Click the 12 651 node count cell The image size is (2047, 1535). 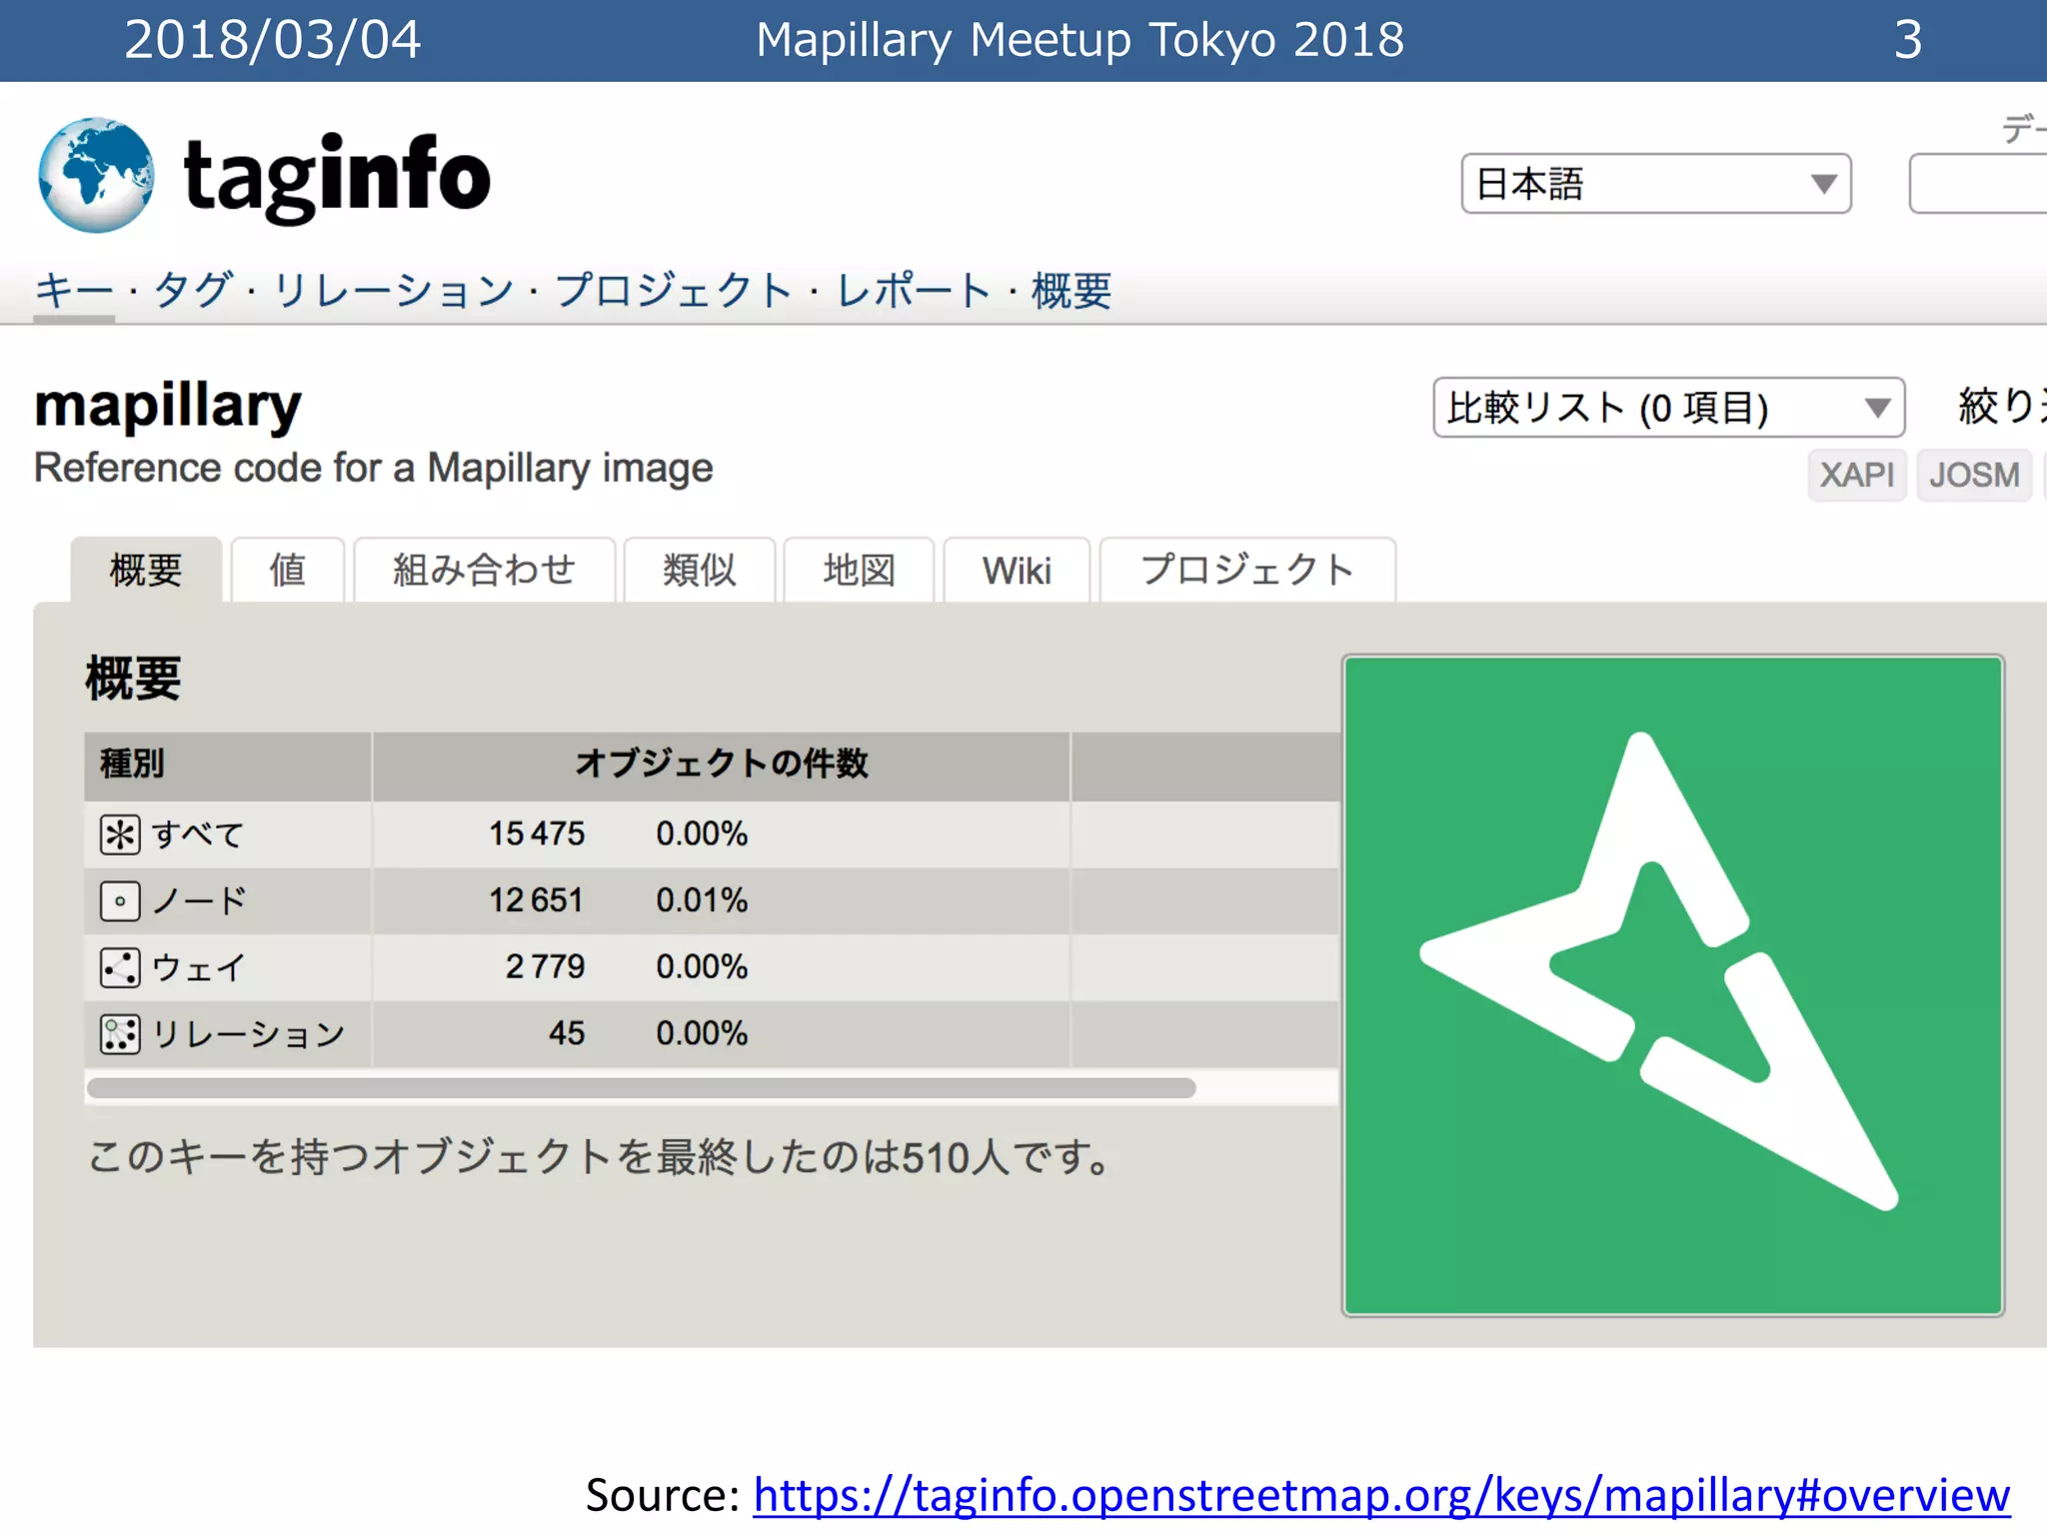(537, 900)
